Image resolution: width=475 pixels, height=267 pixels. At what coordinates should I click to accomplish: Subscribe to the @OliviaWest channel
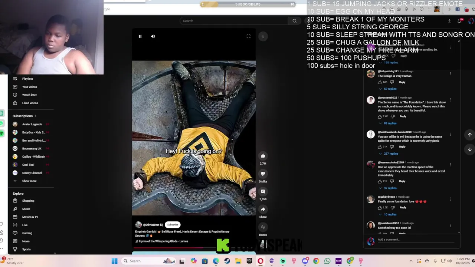tap(173, 225)
